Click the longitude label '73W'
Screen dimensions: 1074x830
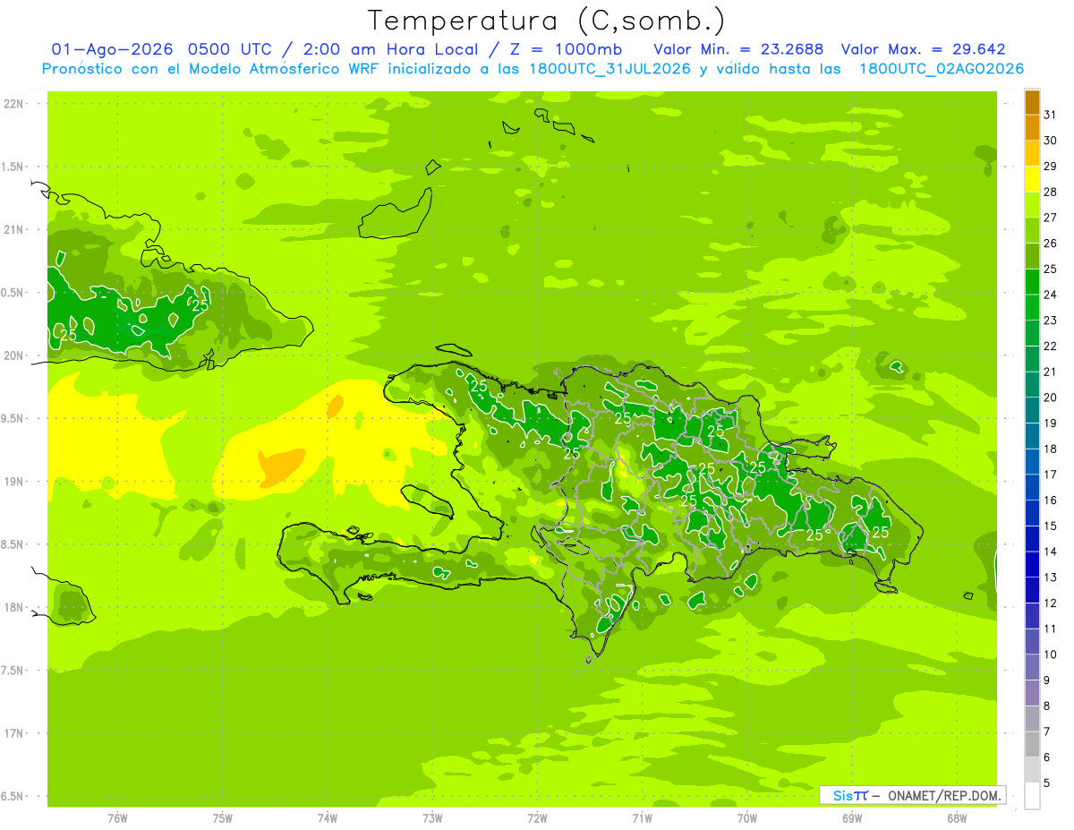pyautogui.click(x=432, y=818)
